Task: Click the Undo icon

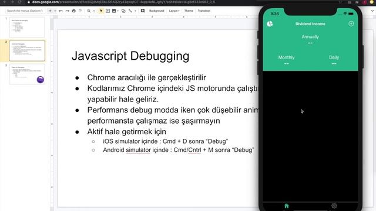Action: (61, 11)
